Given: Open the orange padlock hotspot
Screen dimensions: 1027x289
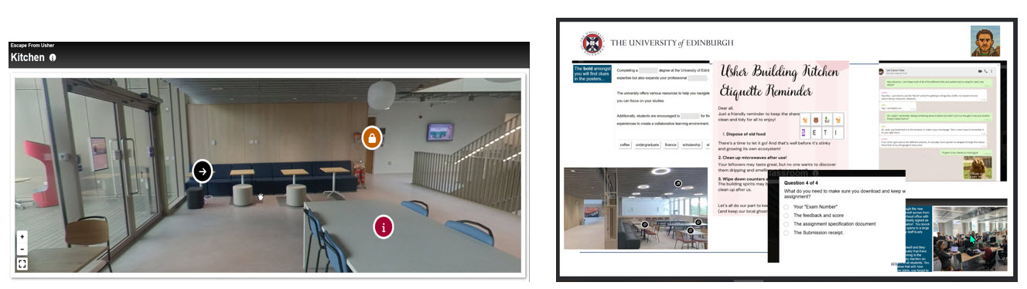Looking at the screenshot, I should (x=372, y=138).
